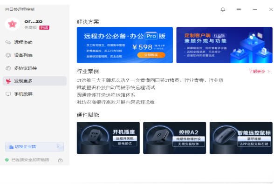This screenshot has width=274, height=184.
Task: Open the notification bell
Action: coord(223,9)
